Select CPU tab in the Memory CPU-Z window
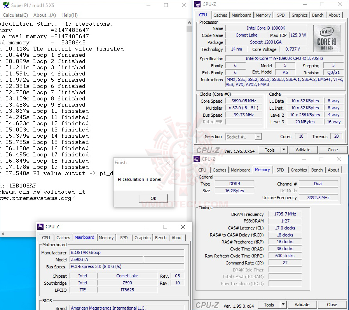Image resolution: width=349 pixels, height=310 pixels. coord(202,170)
